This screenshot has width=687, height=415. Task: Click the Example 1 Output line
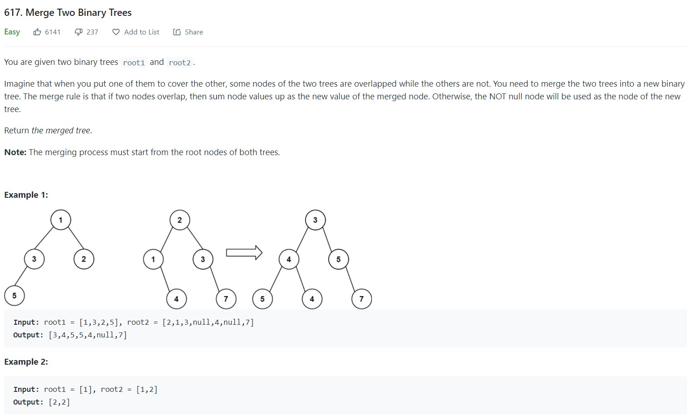70,335
